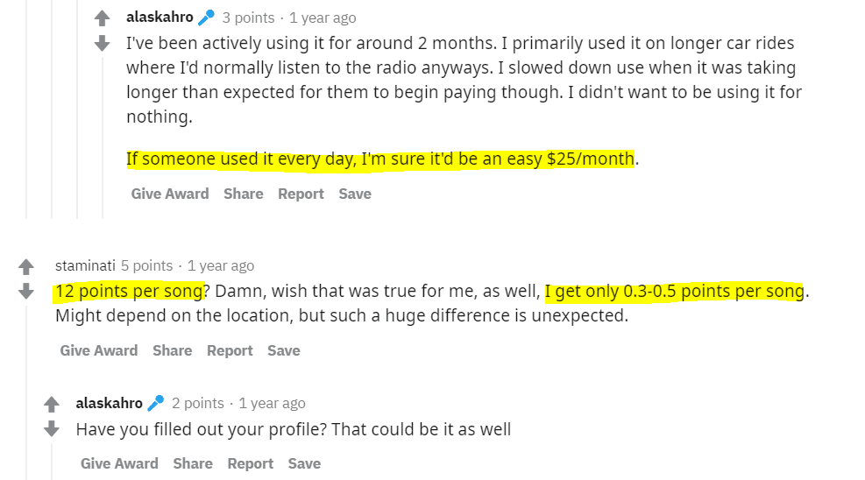Give Award to the $25/month comment
The width and height of the screenshot is (865, 480).
coord(170,194)
